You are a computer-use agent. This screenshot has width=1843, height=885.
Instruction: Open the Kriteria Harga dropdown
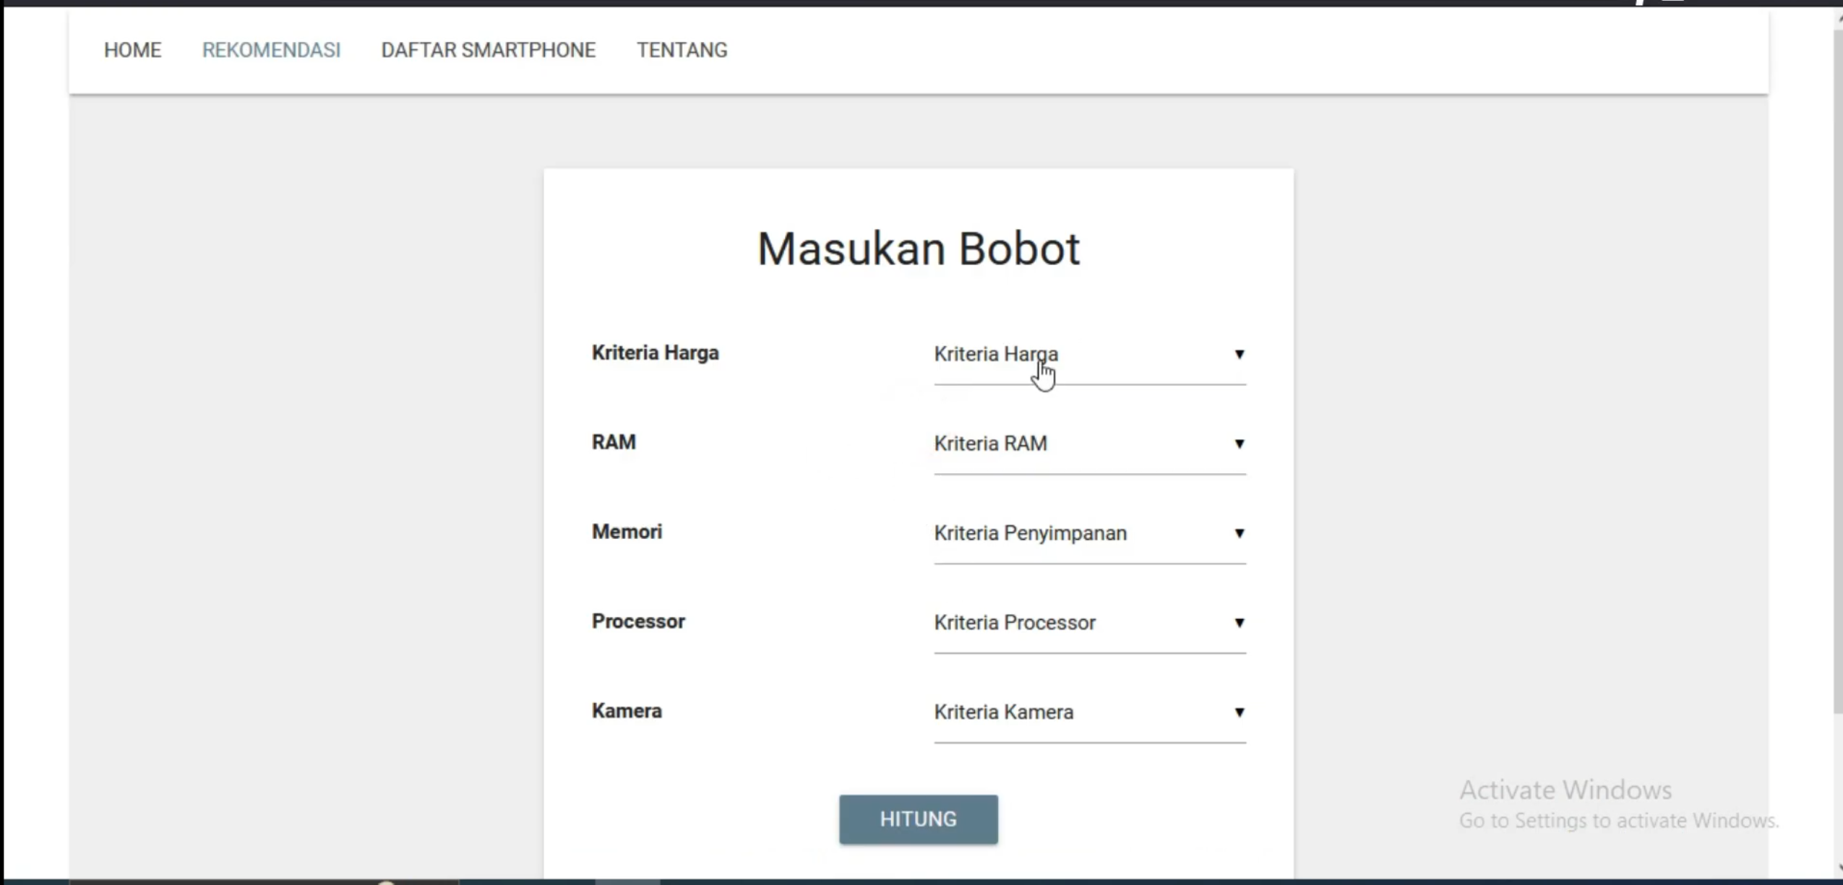click(1089, 355)
